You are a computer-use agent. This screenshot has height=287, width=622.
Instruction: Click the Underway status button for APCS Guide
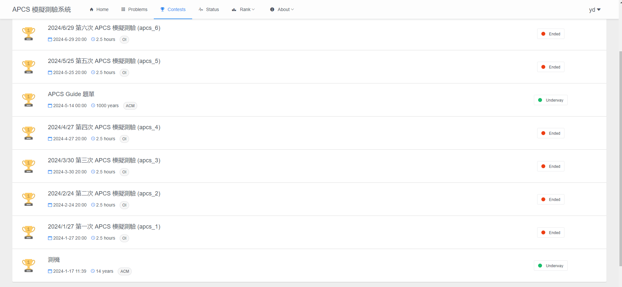[x=550, y=100]
